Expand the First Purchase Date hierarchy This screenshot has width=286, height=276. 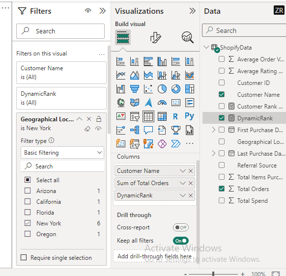point(214,130)
